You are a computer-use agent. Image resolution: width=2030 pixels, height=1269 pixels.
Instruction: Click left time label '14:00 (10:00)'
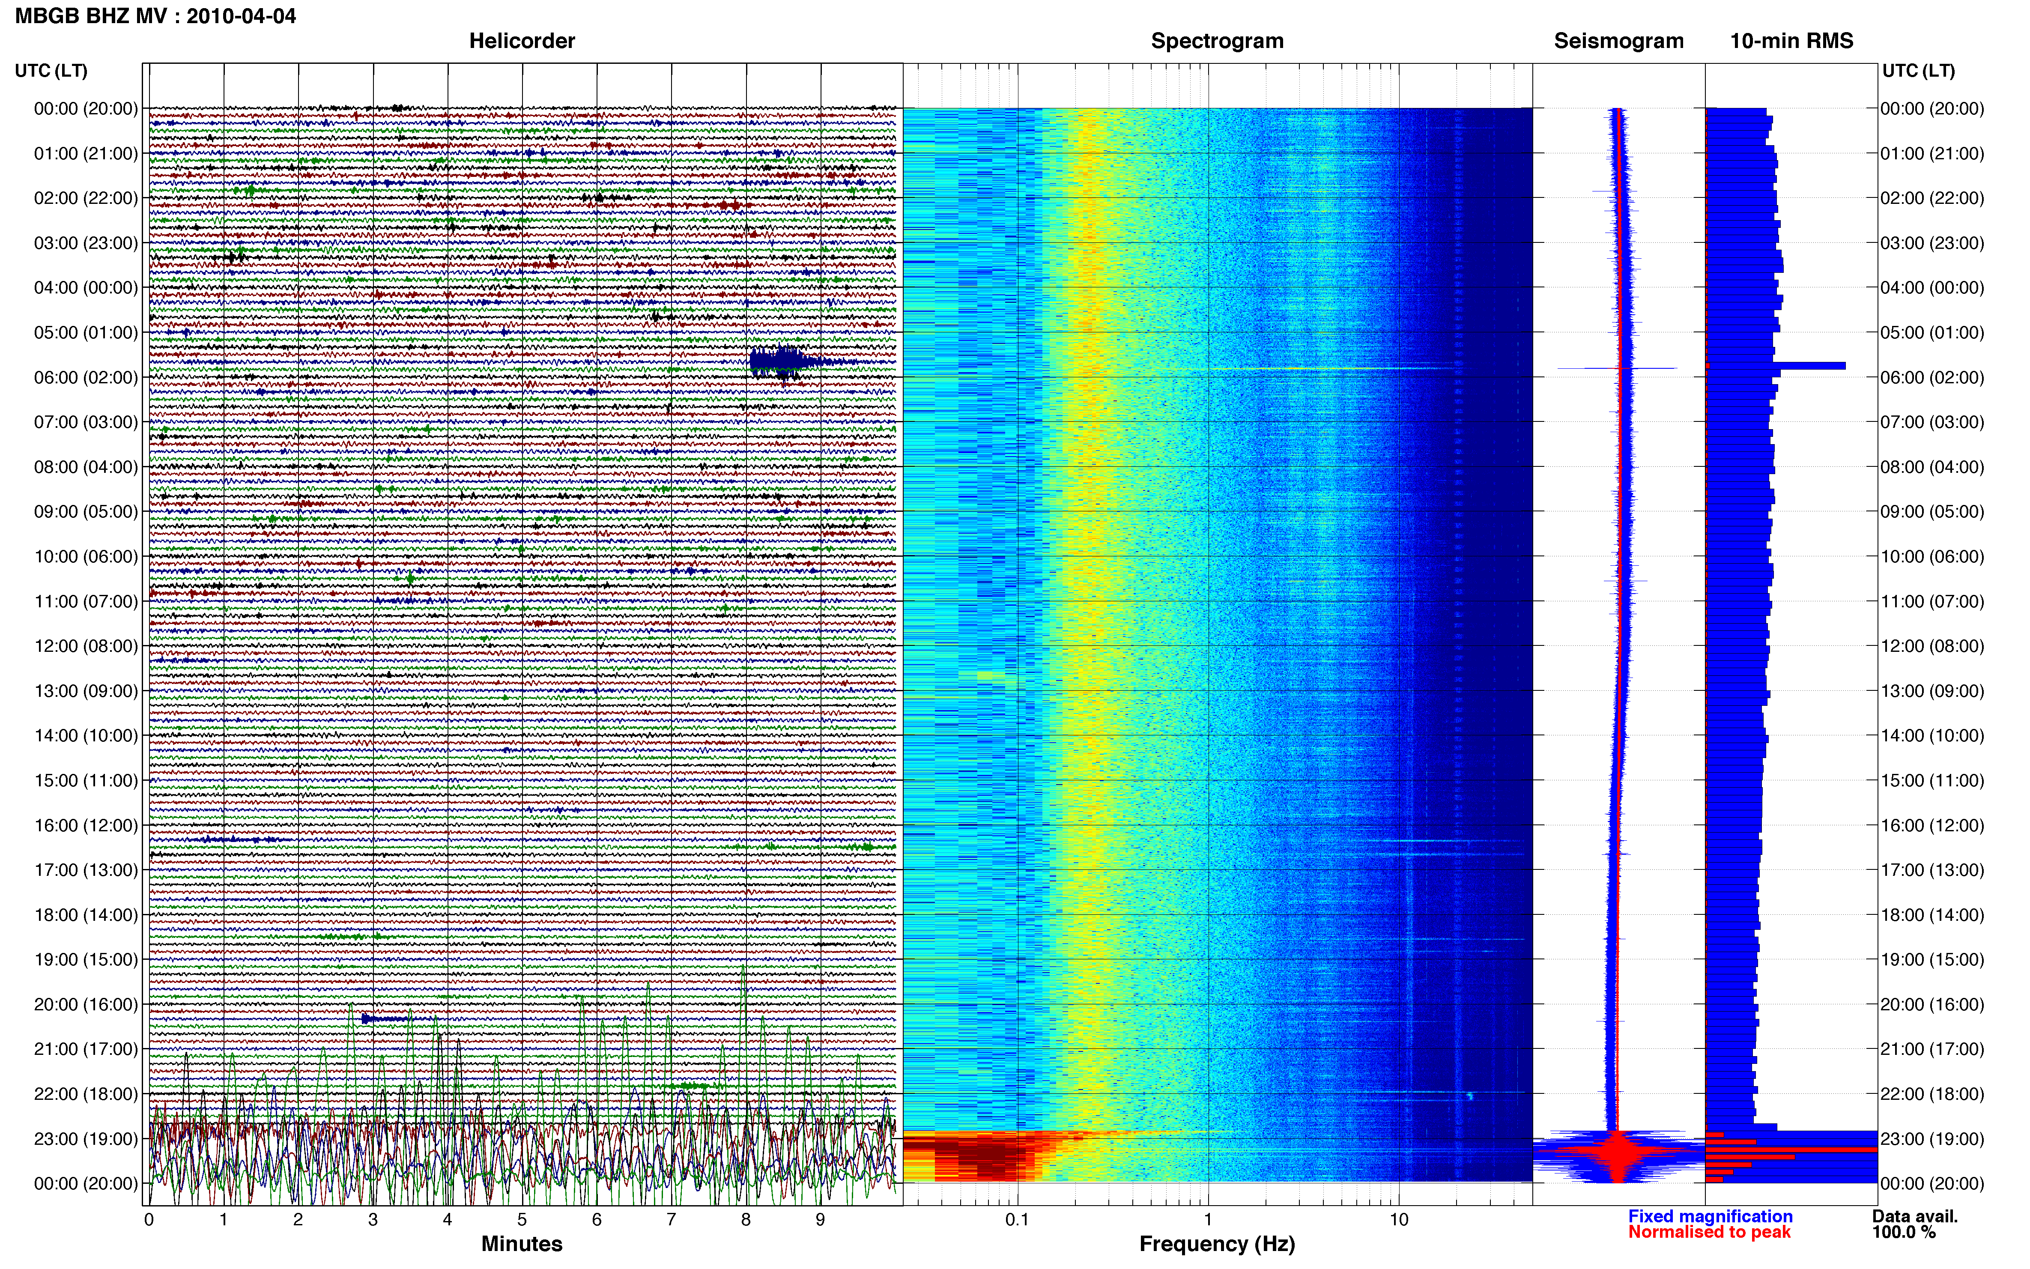coord(86,736)
